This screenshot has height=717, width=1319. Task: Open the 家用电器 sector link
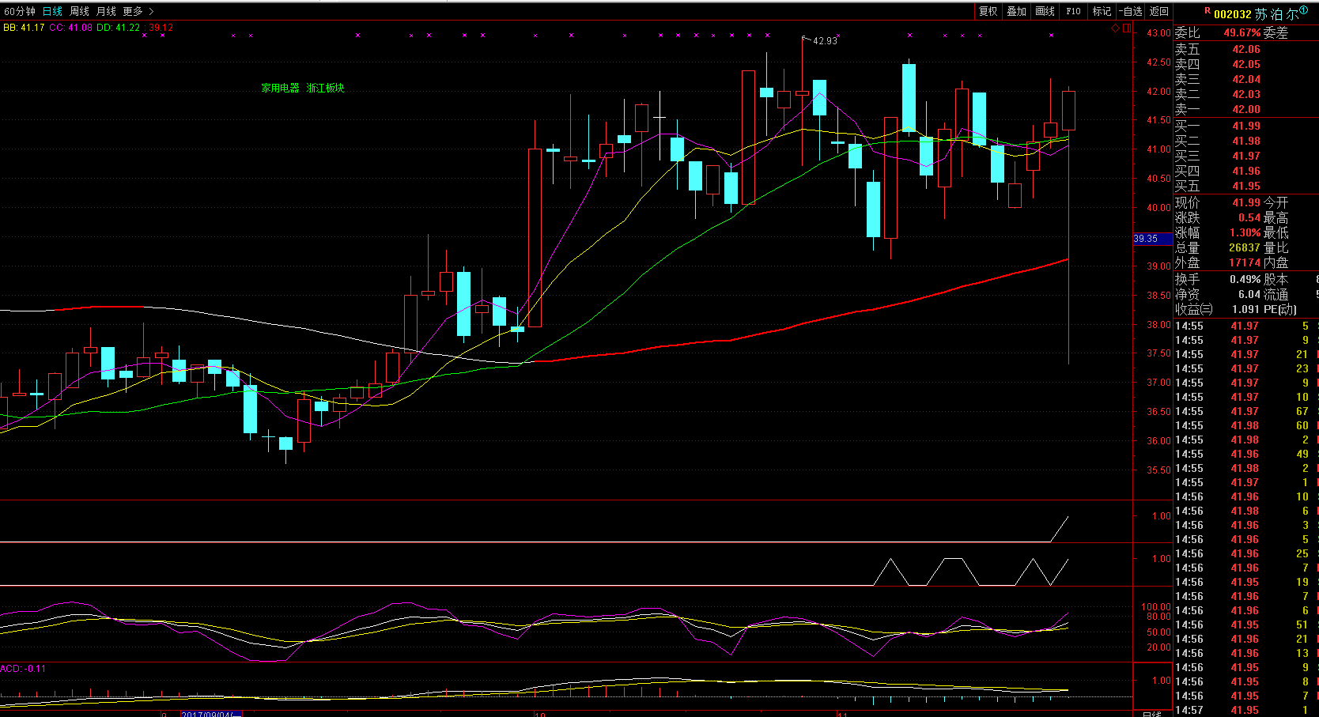tap(281, 88)
